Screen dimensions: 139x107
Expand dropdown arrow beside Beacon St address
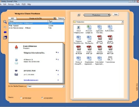[56, 59]
